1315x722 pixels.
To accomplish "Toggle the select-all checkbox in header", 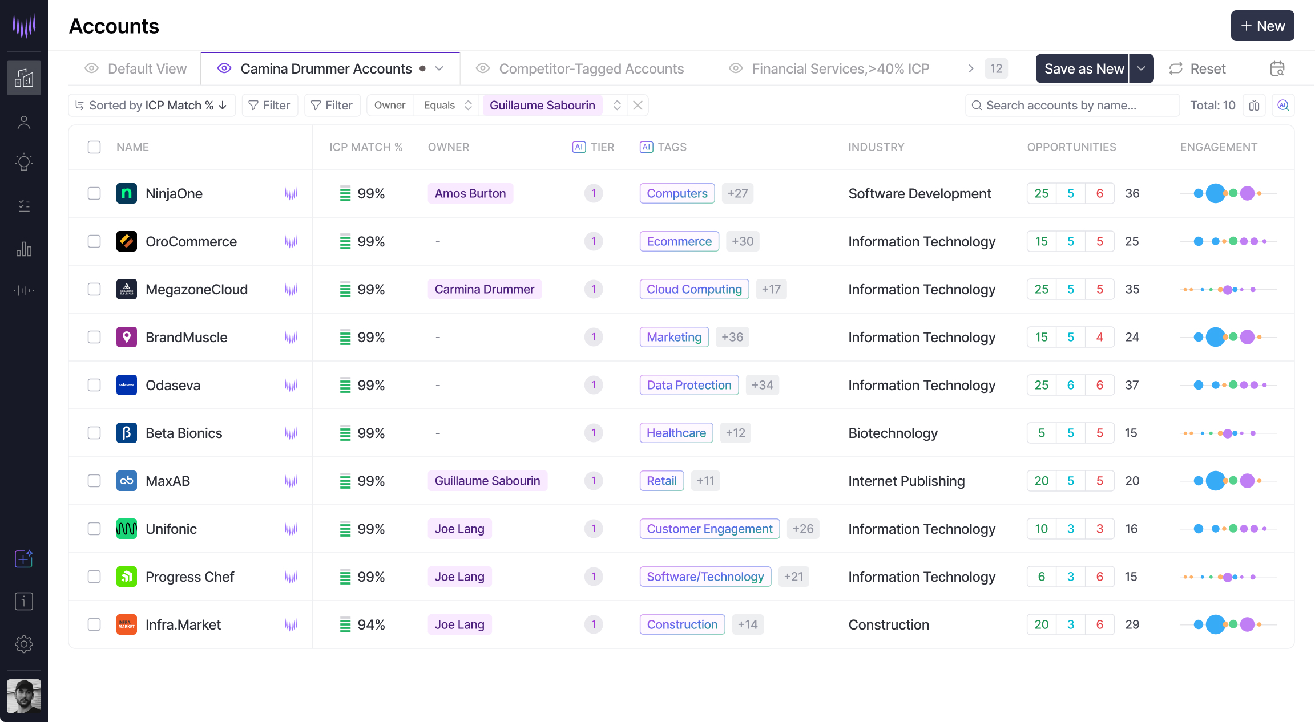I will (x=94, y=147).
